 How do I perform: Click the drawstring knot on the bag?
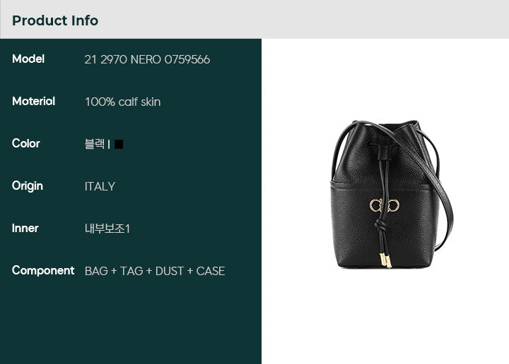(379, 225)
